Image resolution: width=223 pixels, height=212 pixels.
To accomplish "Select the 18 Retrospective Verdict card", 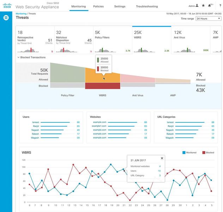I will tap(35, 40).
